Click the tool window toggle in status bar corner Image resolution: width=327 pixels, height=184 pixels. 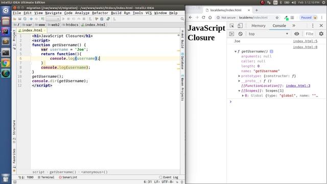pyautogui.click(x=15, y=182)
